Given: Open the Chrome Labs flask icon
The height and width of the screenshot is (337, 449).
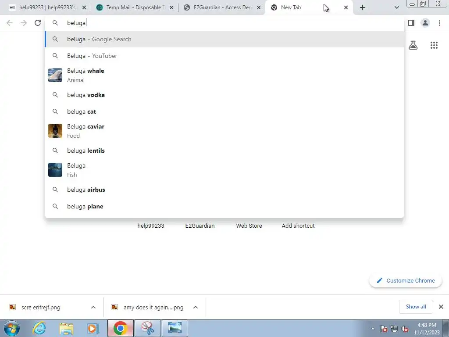Looking at the screenshot, I should [x=413, y=45].
